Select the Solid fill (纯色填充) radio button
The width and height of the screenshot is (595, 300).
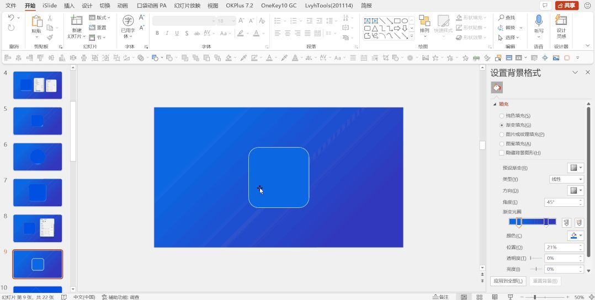point(502,116)
